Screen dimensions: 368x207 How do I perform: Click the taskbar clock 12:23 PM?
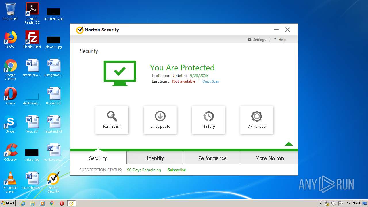[353, 203]
